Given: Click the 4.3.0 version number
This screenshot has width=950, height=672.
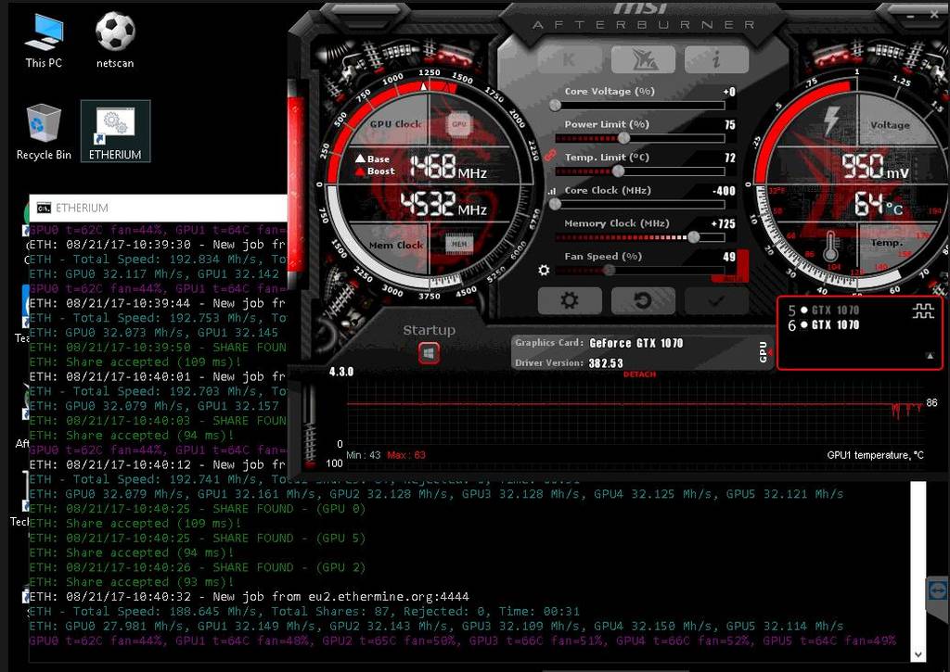Looking at the screenshot, I should pyautogui.click(x=341, y=372).
